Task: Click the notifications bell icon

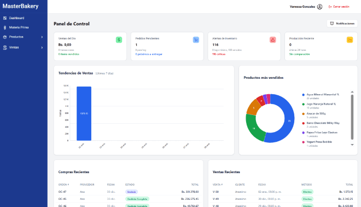Action: pos(332,24)
